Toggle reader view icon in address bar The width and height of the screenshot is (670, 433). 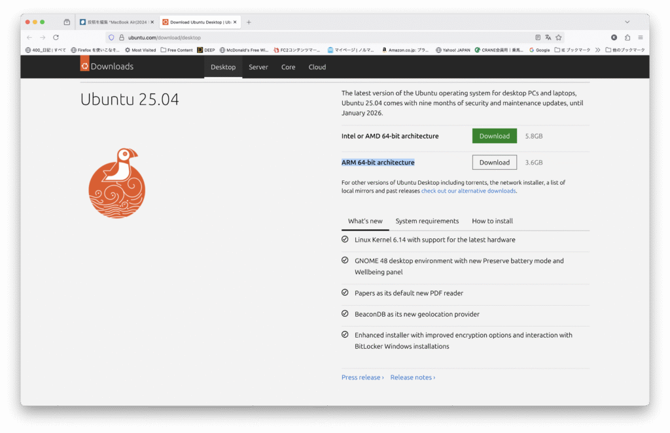[538, 37]
